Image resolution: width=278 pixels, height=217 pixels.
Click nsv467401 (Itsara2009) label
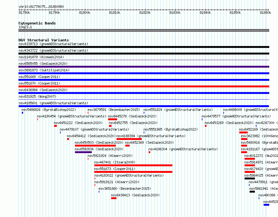click(x=115, y=162)
